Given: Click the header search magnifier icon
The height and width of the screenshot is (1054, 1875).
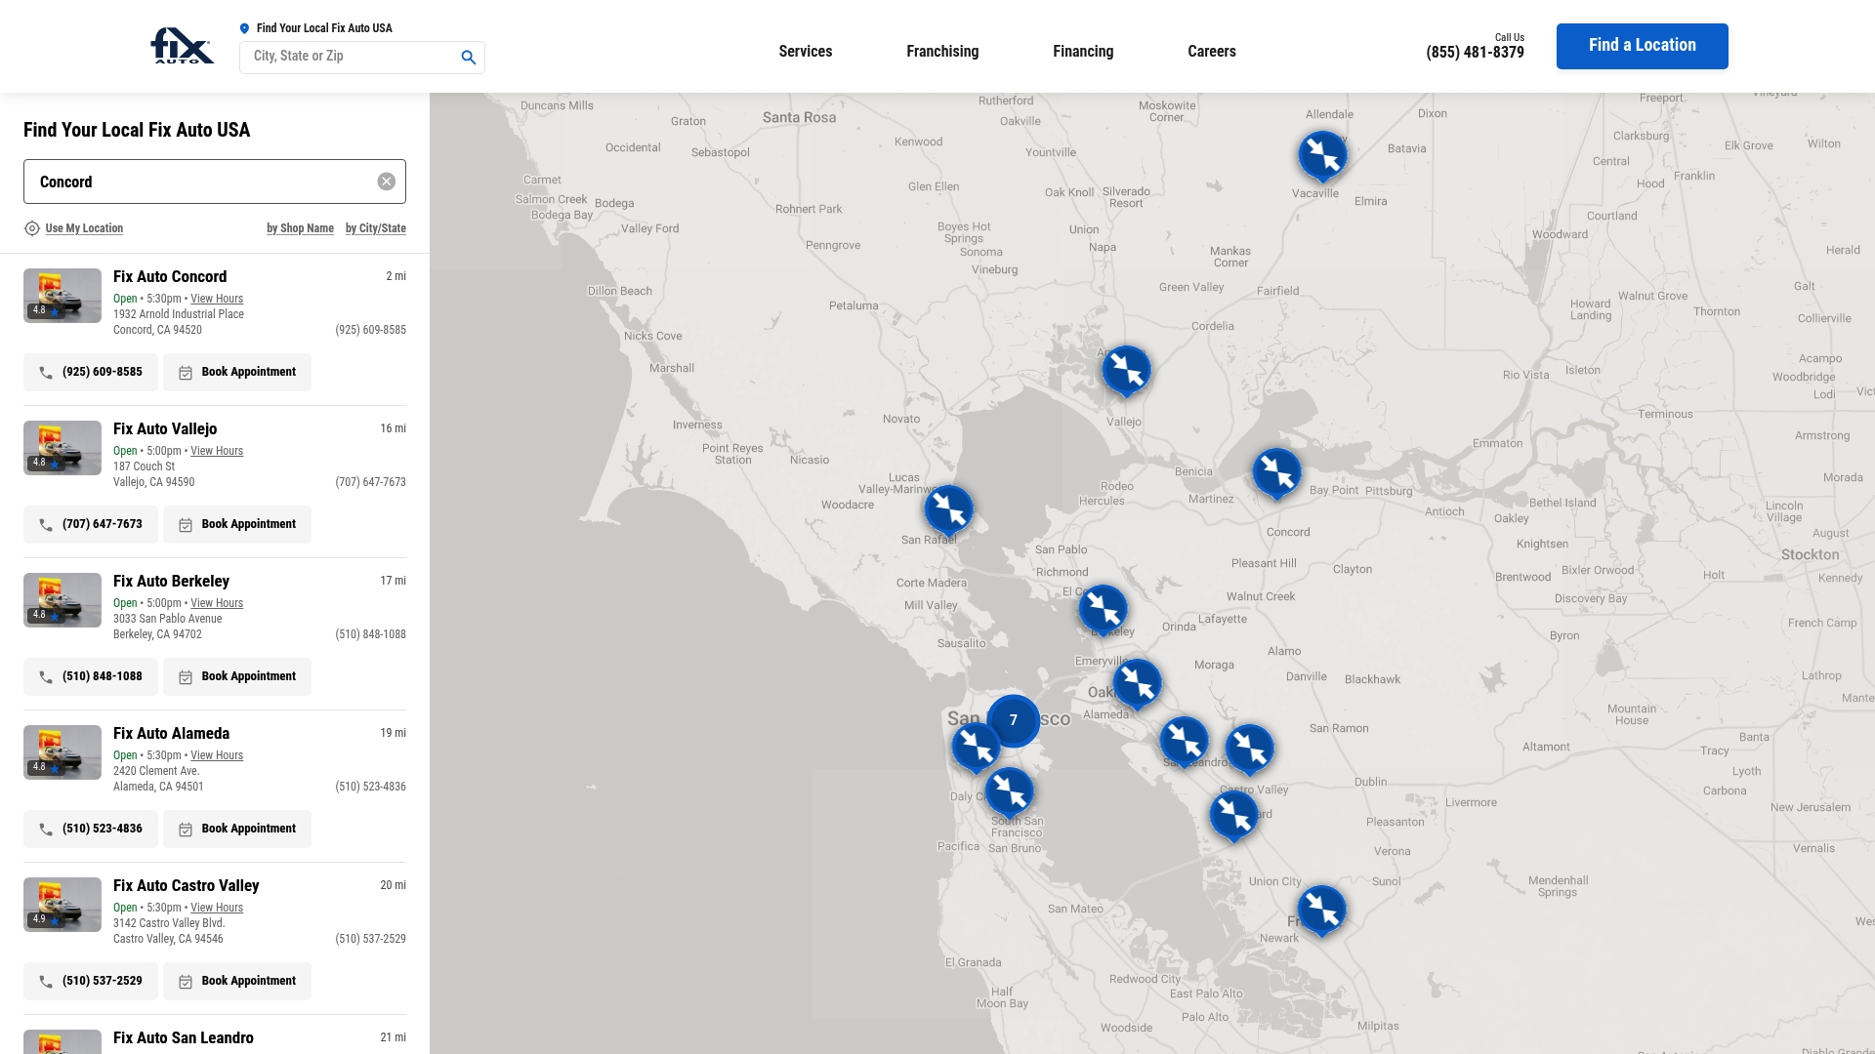Looking at the screenshot, I should [469, 58].
